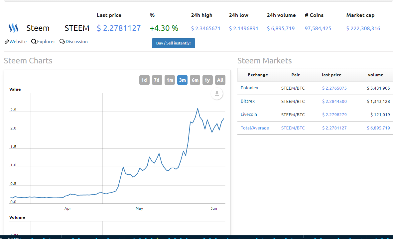Click Poloniex volume $ 5,431,905
Viewport: 393px width, 239px height.
coord(378,88)
